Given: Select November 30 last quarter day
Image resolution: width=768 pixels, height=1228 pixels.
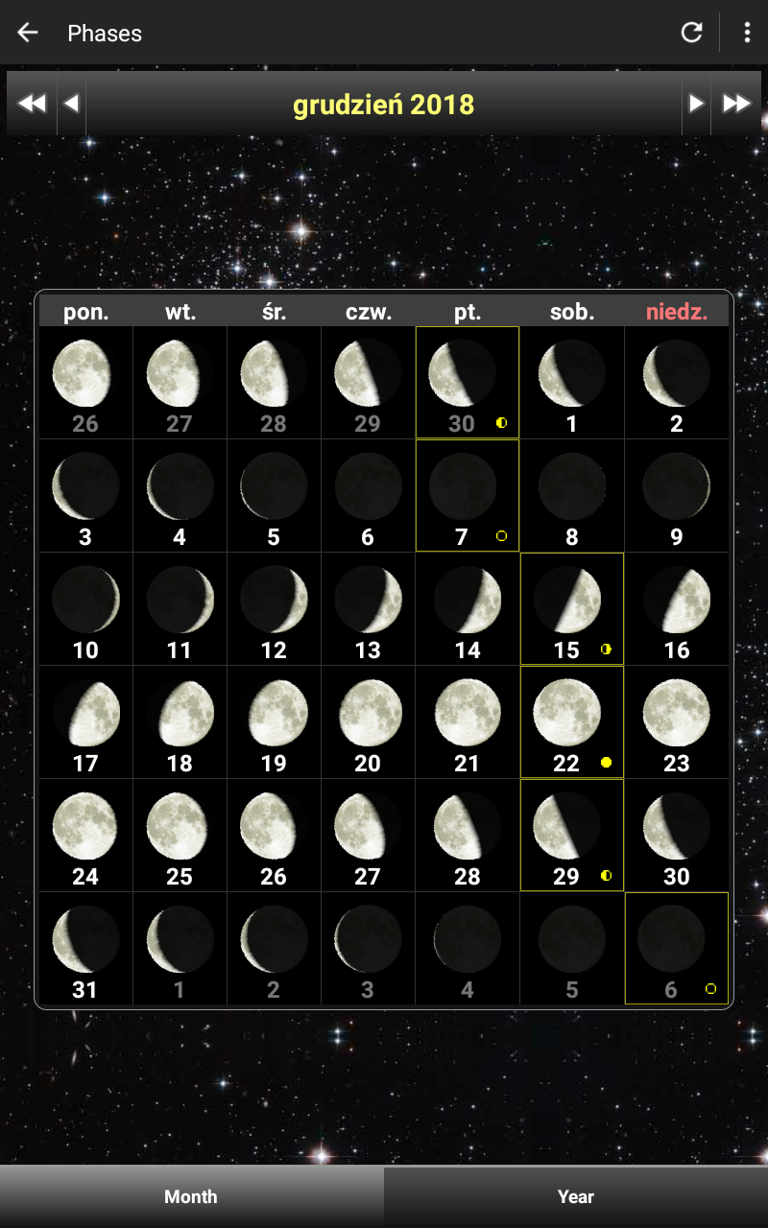Looking at the screenshot, I should click(468, 382).
